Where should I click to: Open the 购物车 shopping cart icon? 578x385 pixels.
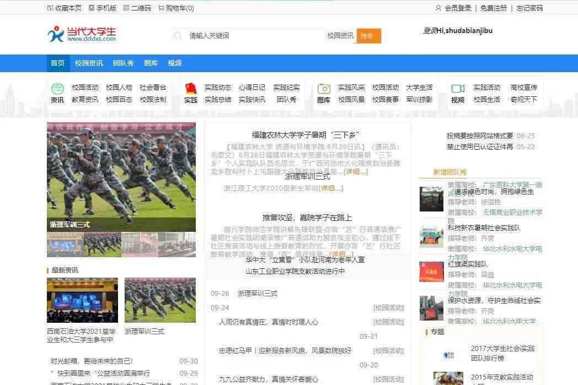click(x=161, y=8)
